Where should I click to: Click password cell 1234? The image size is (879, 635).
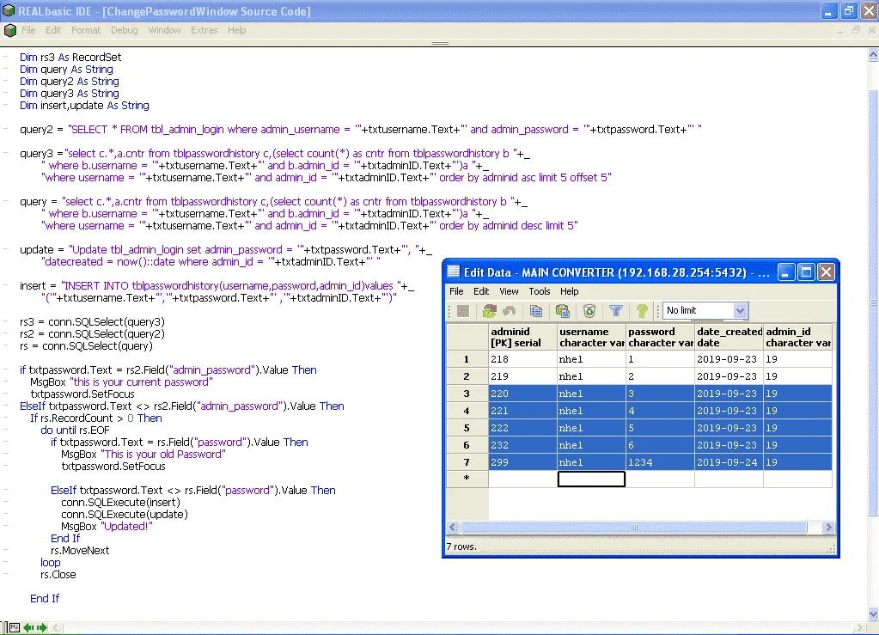661,462
